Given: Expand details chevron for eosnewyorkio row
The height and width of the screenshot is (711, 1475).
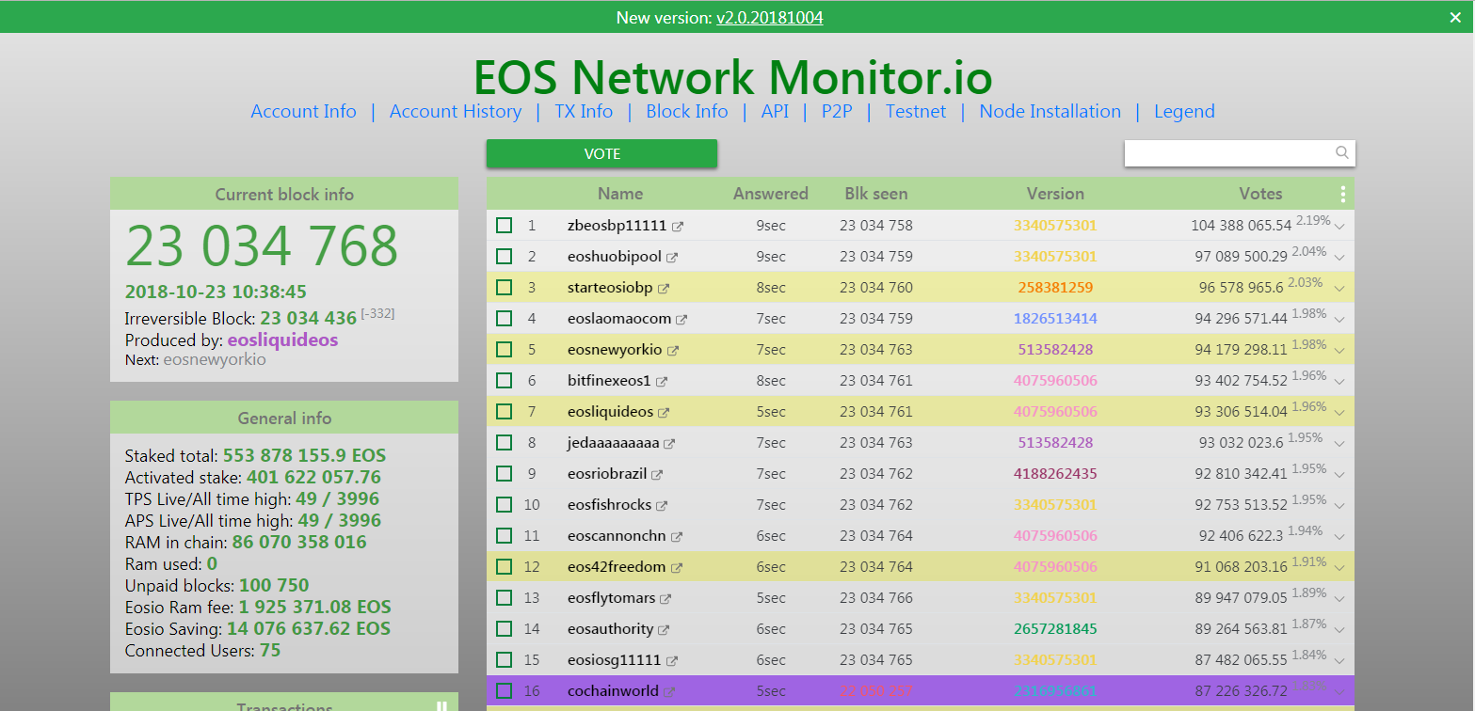Looking at the screenshot, I should (1339, 351).
